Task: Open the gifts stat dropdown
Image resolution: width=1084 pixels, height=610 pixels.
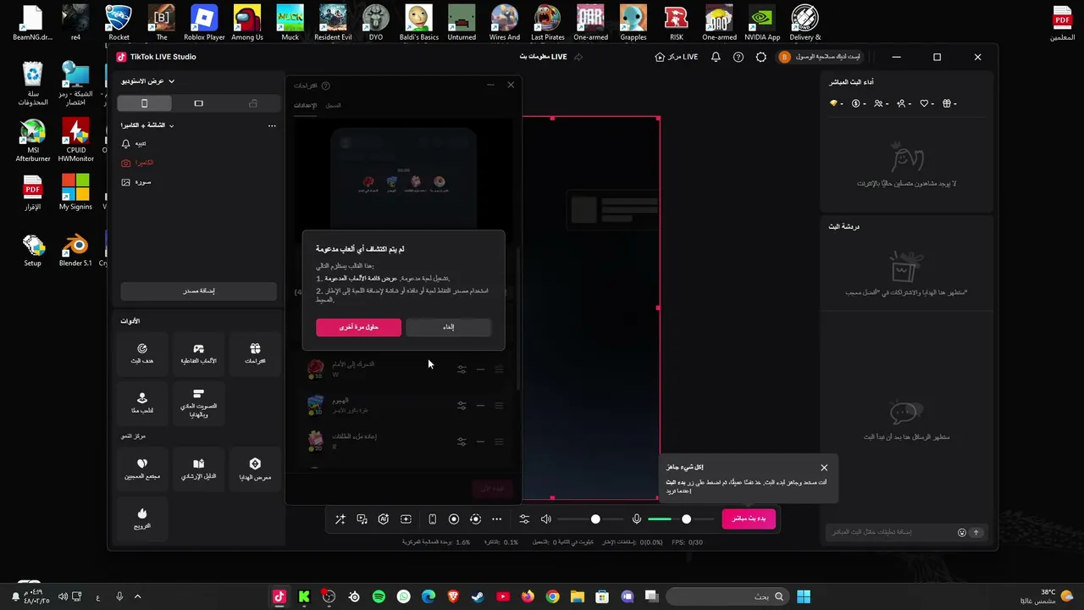Action: [949, 103]
